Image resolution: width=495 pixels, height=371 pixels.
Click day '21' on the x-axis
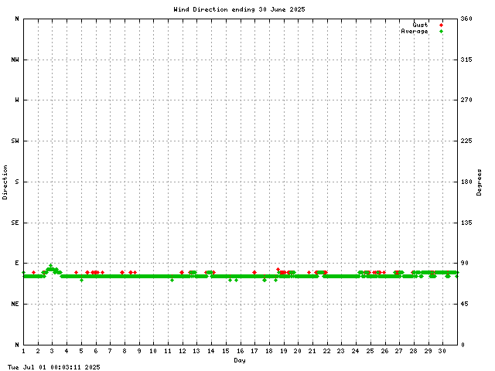pos(312,351)
